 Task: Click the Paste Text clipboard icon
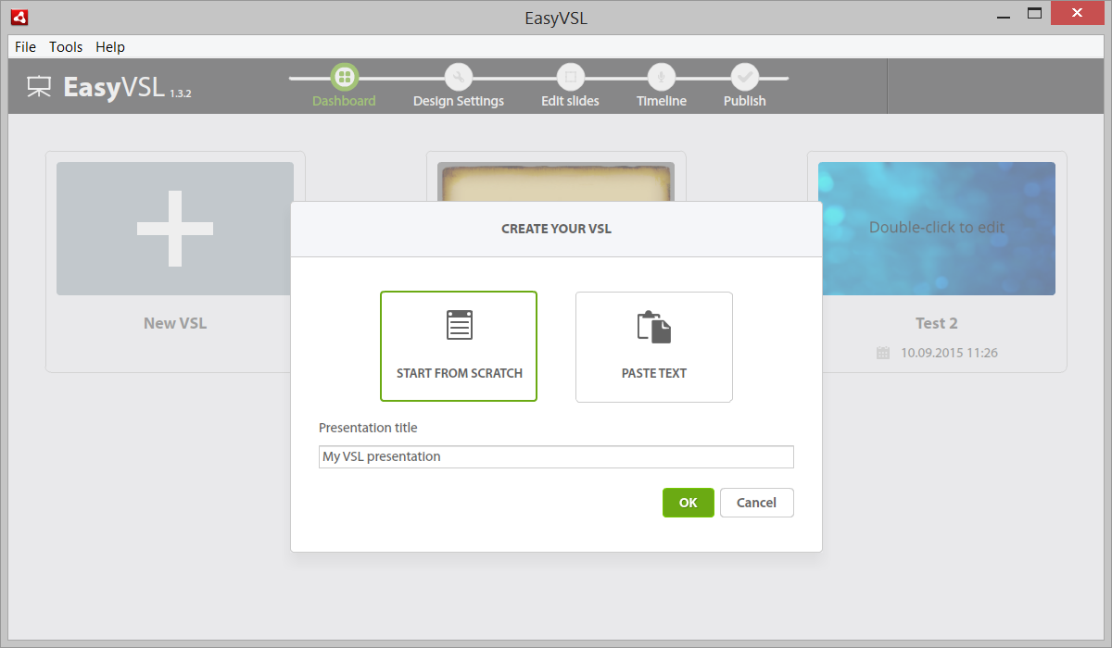tap(653, 327)
